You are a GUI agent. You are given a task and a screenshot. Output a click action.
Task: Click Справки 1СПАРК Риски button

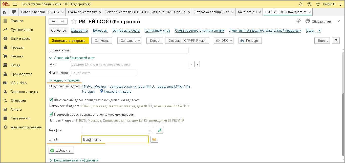pos(187,40)
